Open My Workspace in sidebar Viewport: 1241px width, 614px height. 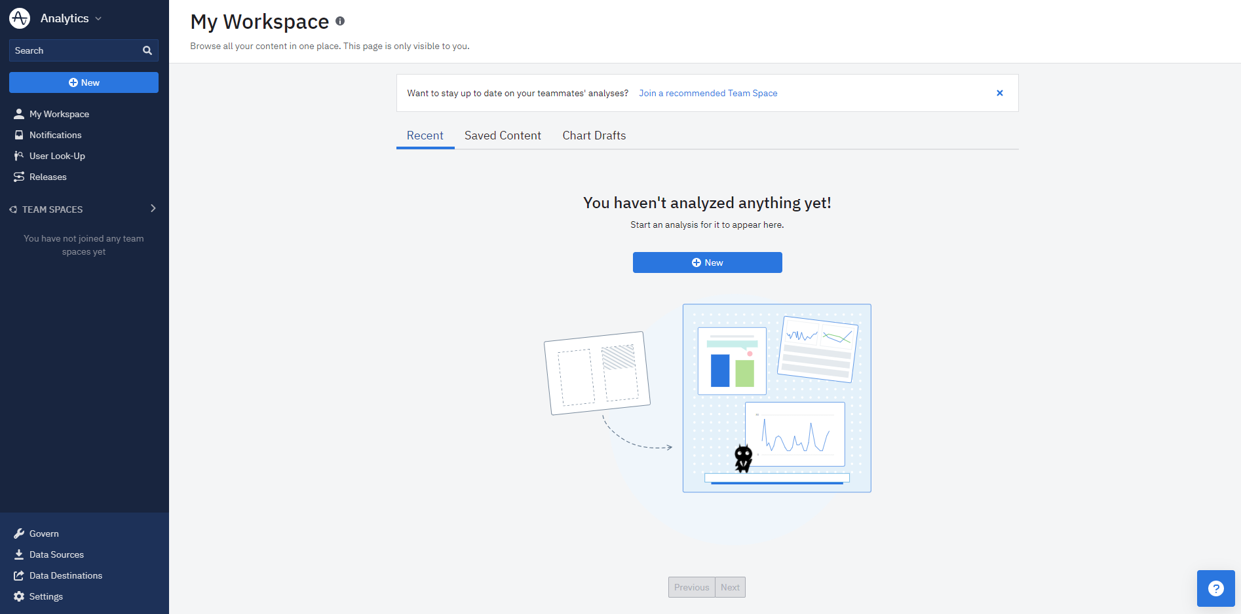pos(59,114)
